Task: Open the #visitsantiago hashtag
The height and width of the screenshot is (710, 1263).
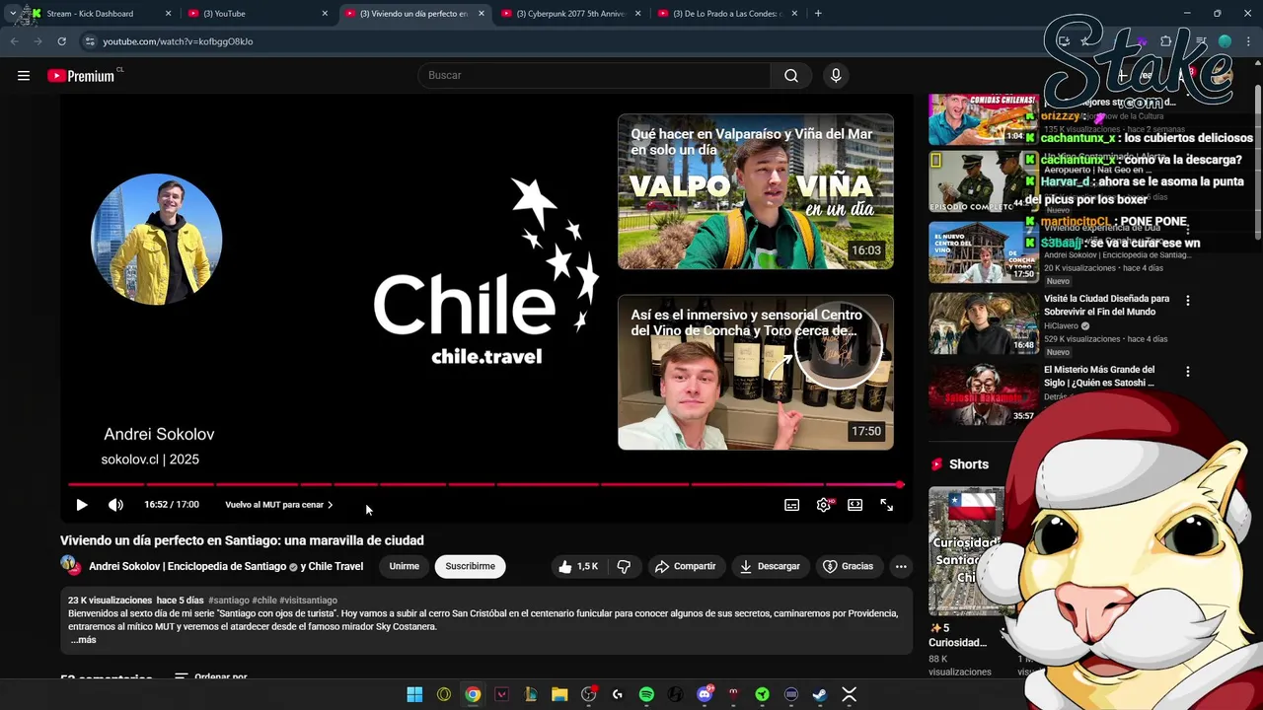Action: (x=308, y=601)
